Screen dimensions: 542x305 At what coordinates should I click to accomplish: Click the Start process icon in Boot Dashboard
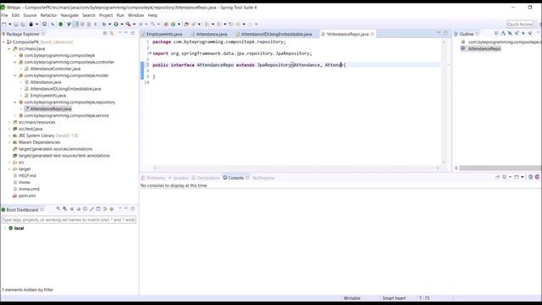click(58, 209)
